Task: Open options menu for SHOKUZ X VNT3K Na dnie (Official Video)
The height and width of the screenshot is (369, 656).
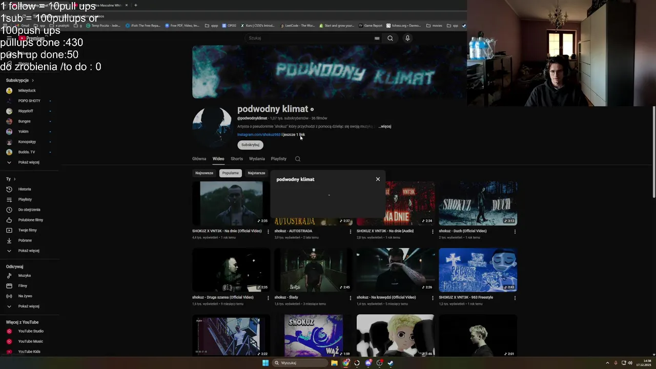Action: coord(268,232)
